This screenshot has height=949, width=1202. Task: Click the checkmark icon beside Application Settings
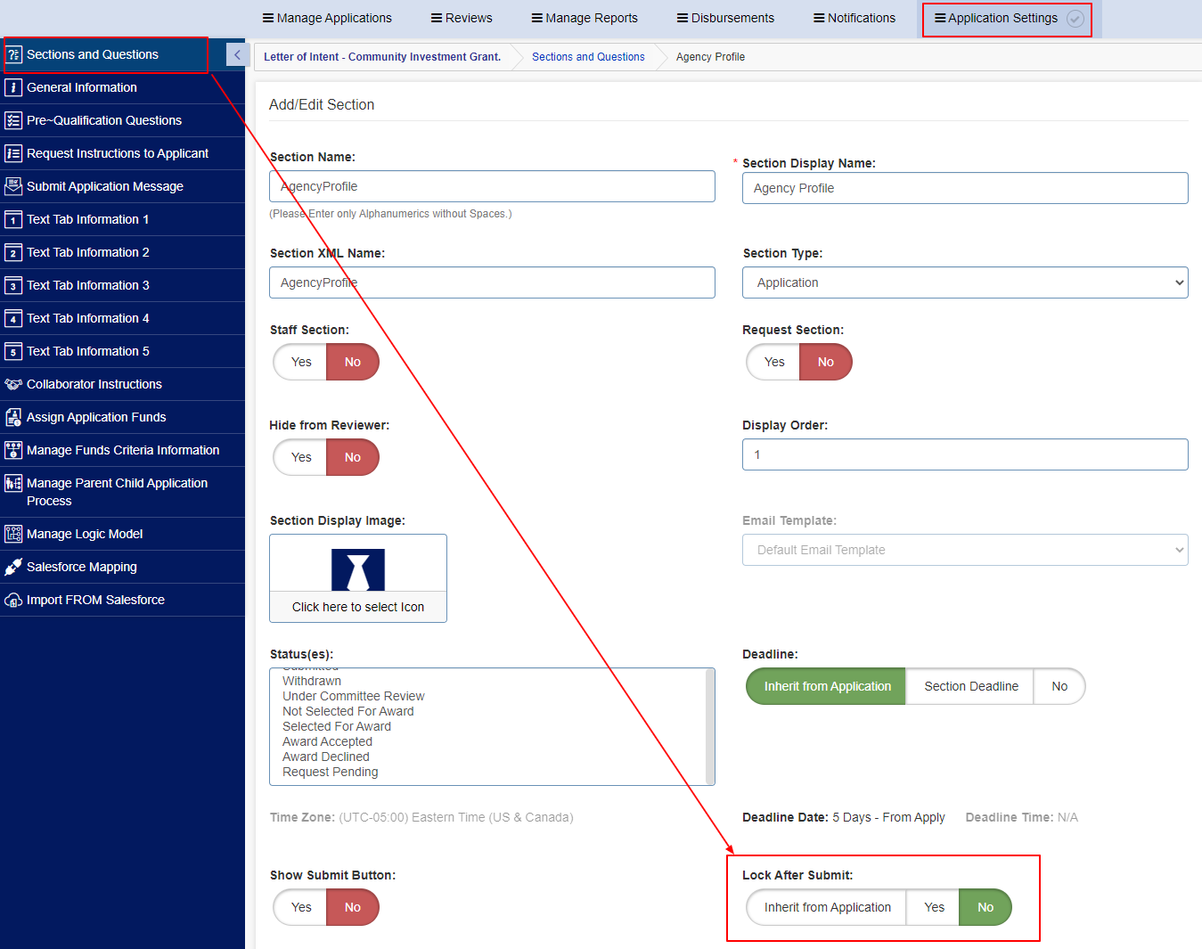1075,18
